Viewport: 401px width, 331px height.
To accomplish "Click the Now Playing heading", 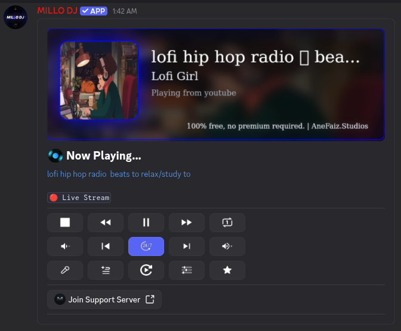I will coord(104,155).
